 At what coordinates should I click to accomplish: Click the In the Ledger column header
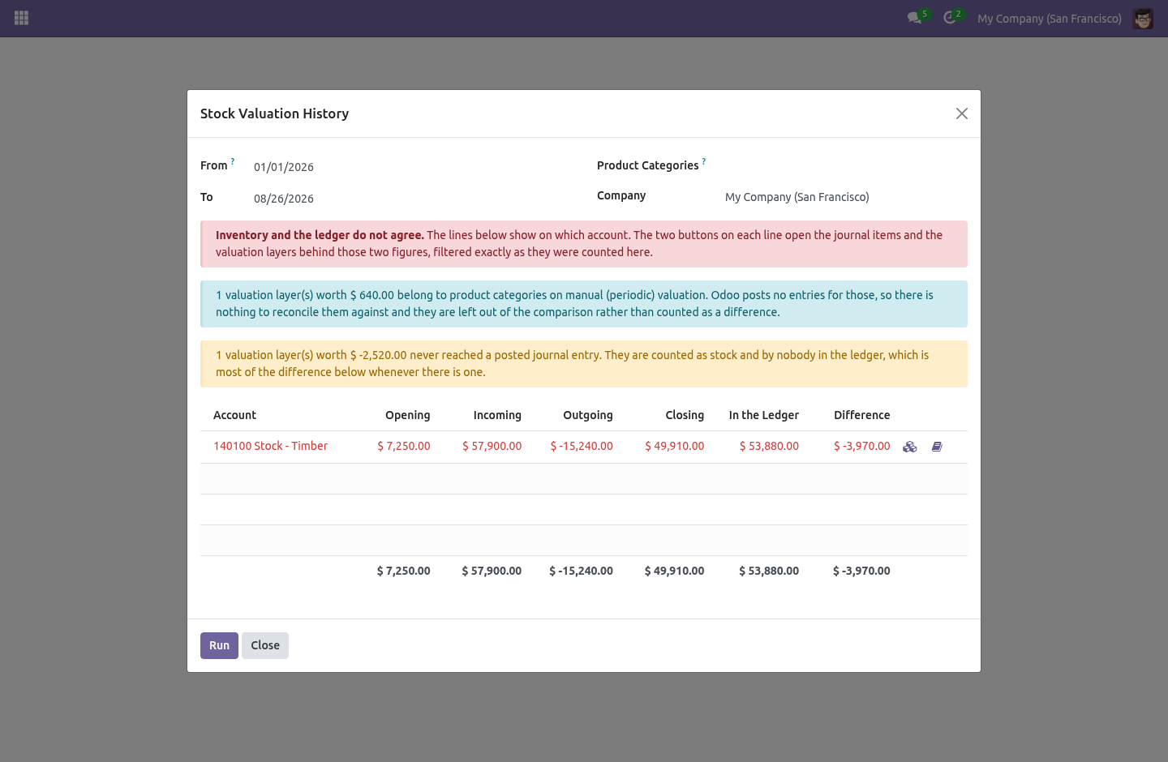tap(764, 415)
